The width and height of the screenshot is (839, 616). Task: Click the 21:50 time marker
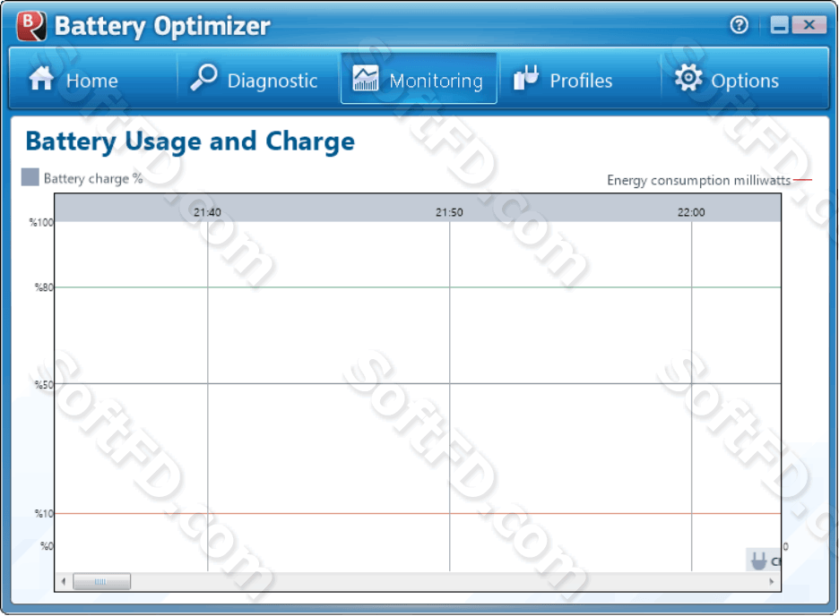449,212
